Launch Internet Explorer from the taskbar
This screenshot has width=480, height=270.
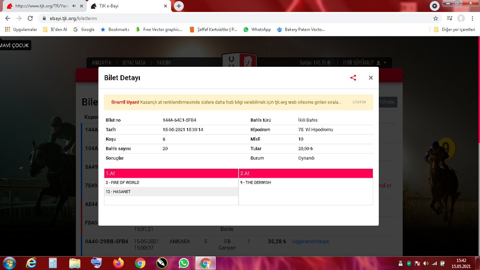click(x=32, y=263)
